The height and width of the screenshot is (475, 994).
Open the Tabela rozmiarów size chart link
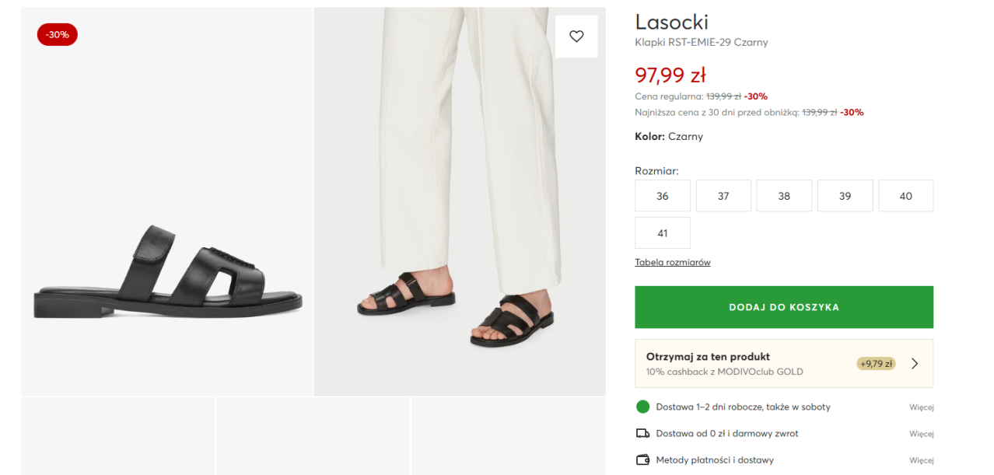673,262
